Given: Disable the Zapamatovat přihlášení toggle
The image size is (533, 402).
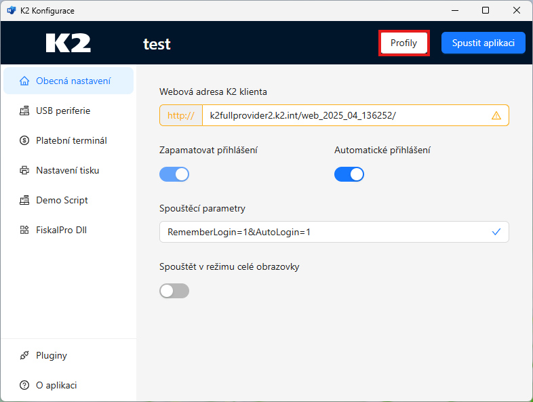Looking at the screenshot, I should click(x=174, y=174).
